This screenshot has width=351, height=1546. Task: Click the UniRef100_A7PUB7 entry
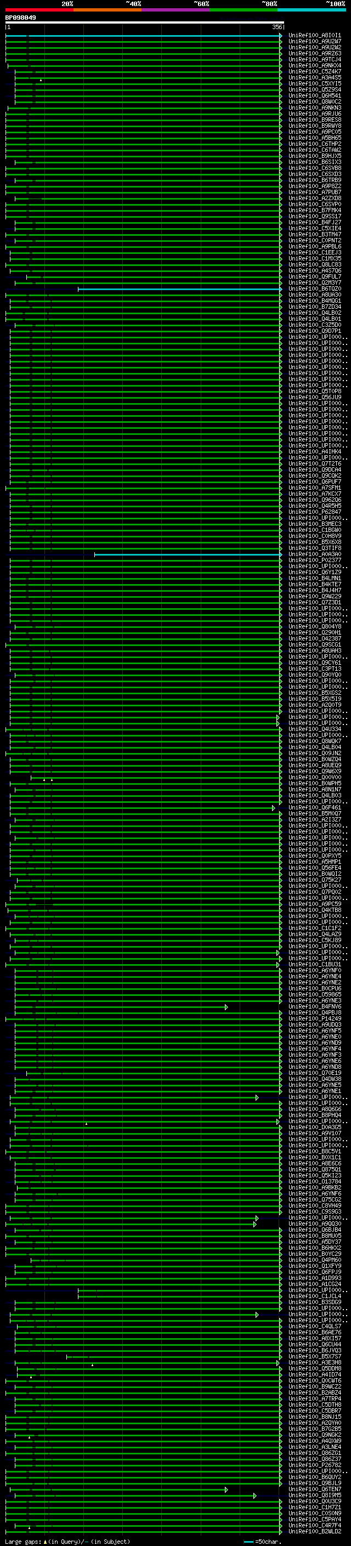point(314,192)
